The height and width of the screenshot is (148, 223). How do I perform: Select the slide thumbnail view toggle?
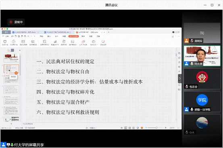pos(13,50)
